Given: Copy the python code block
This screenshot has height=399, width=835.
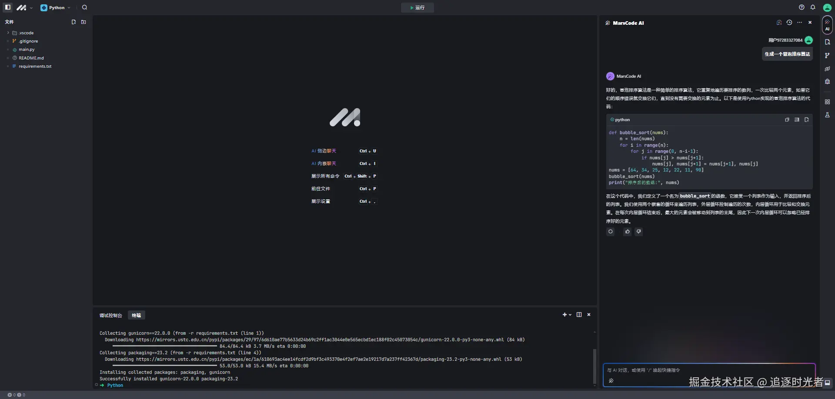Looking at the screenshot, I should pyautogui.click(x=787, y=120).
